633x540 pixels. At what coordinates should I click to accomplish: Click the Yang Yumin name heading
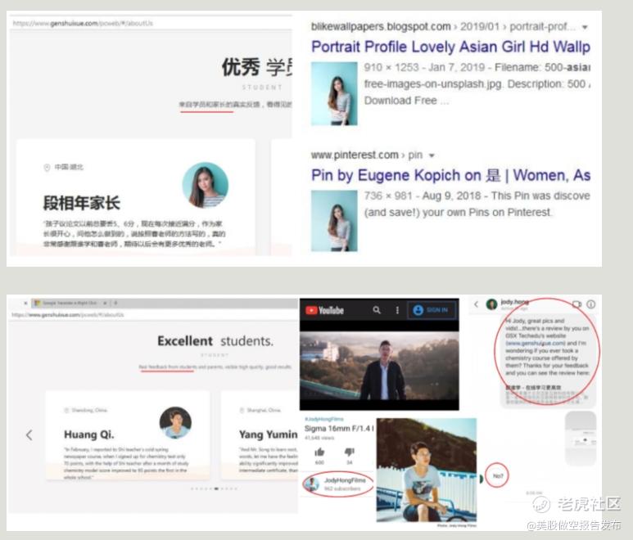[268, 434]
